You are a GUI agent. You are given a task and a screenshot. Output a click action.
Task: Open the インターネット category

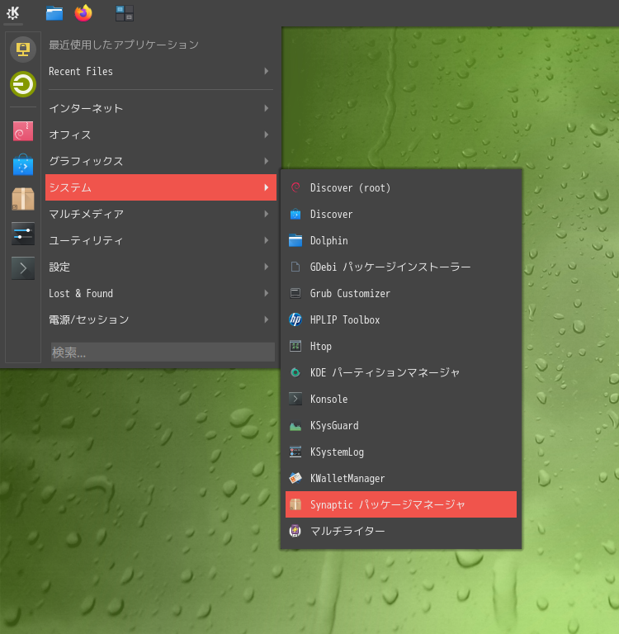point(160,108)
